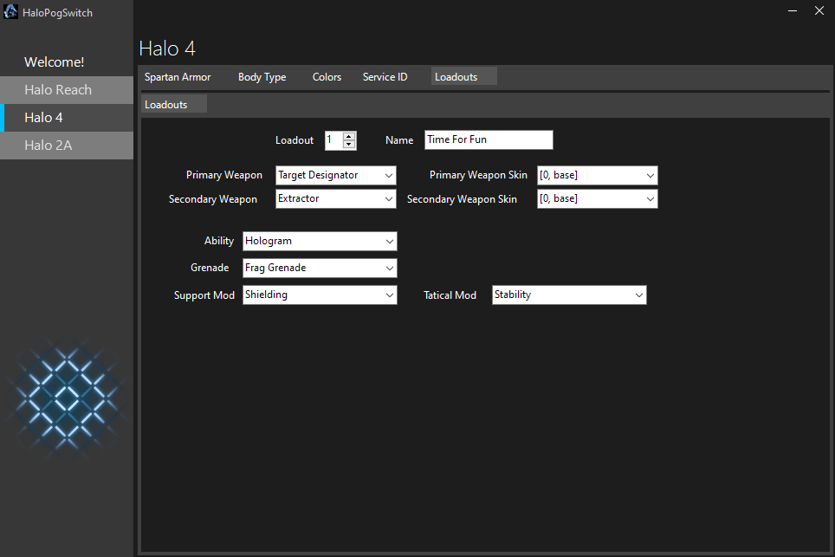This screenshot has height=557, width=835.
Task: Increase the Loadout number with up arrow
Action: pos(349,136)
